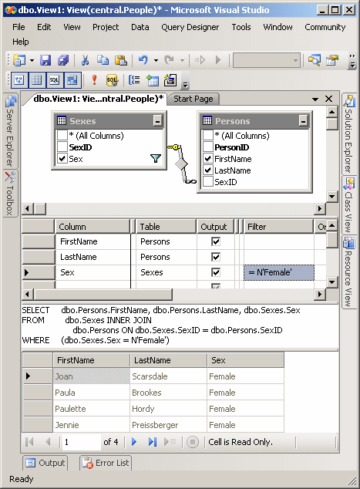Click the Paste clipboard icon
Screen dimensions: 360x489
[121, 60]
